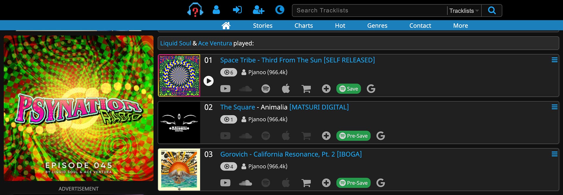Click Space Tribe track cover thumbnail
The height and width of the screenshot is (195, 563).
(179, 75)
